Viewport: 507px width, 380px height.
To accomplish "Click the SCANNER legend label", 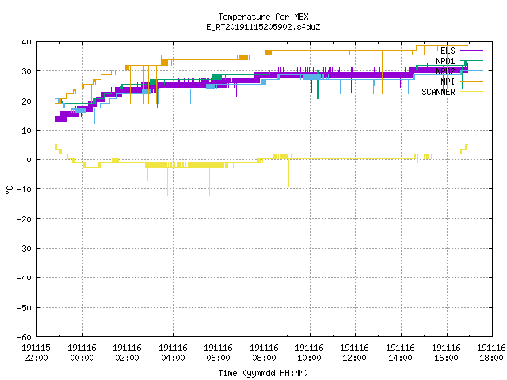I will tap(438, 92).
